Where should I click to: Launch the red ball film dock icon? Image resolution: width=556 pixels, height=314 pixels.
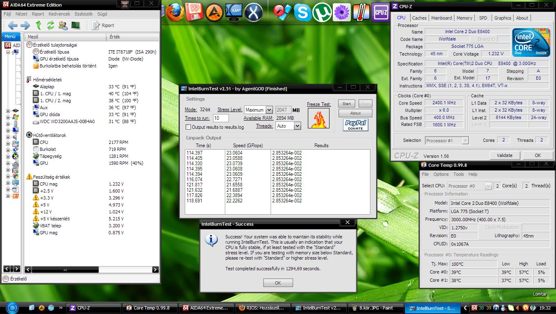[x=282, y=12]
